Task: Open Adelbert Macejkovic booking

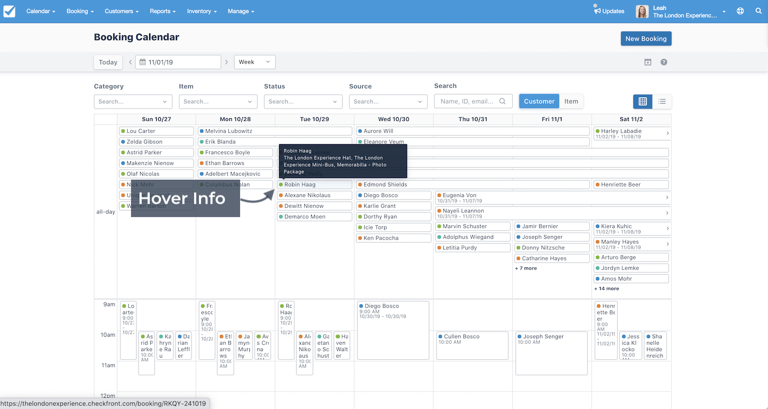Action: (x=235, y=174)
